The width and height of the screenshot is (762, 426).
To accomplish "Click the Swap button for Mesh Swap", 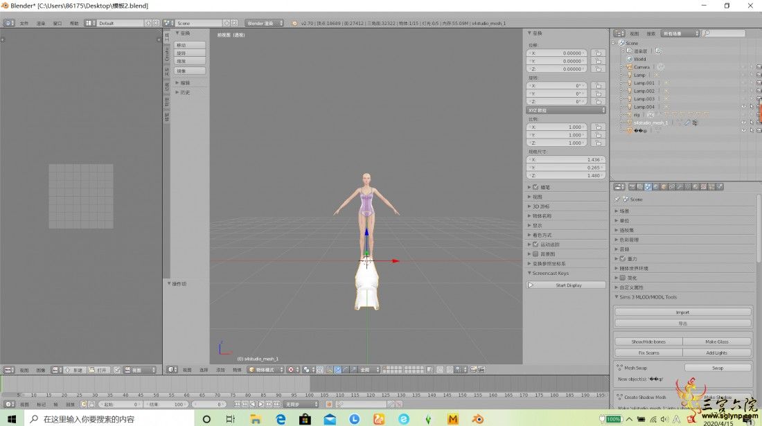I will click(718, 368).
